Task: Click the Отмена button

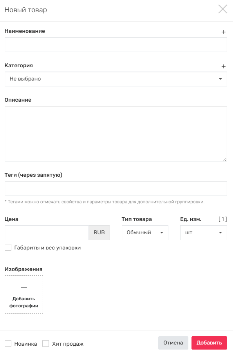Action: [x=173, y=343]
